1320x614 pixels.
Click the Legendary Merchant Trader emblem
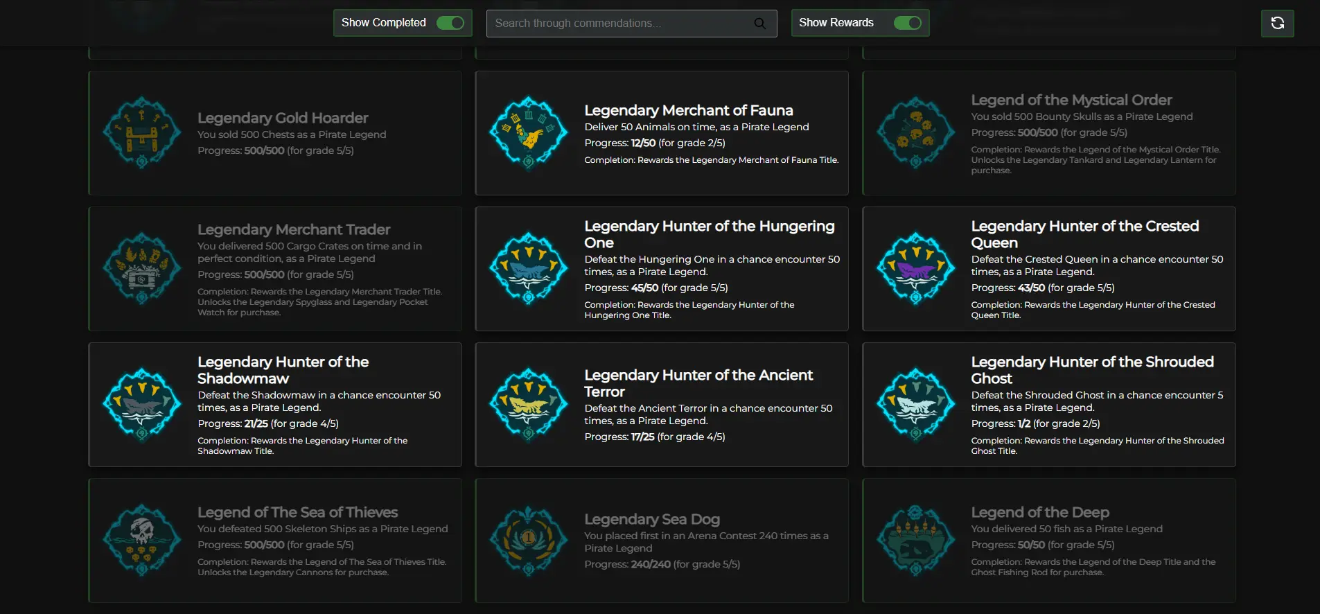click(142, 269)
